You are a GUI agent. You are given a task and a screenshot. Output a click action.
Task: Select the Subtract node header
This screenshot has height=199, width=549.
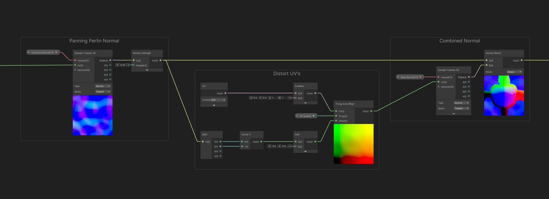[305, 86]
